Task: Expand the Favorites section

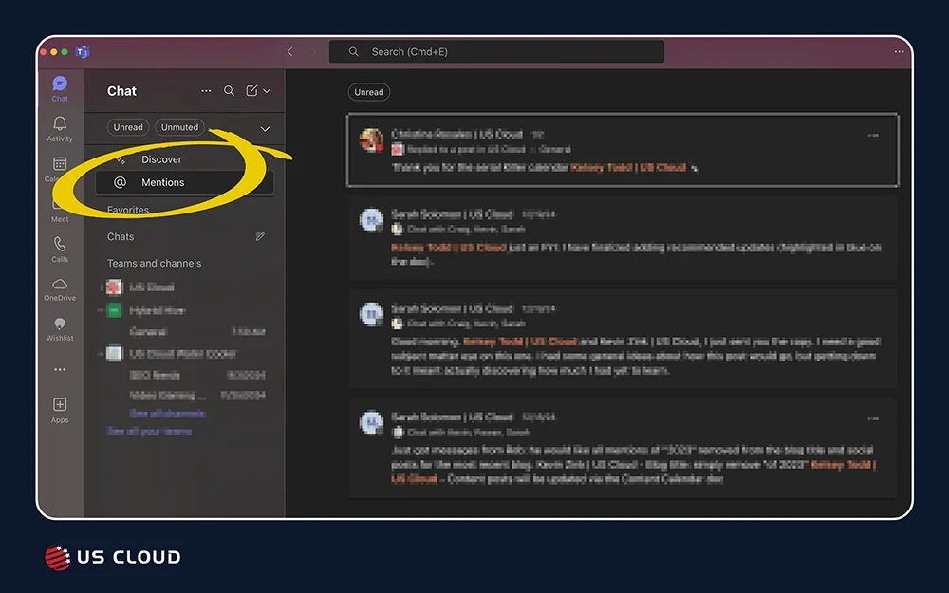Action: (x=128, y=210)
